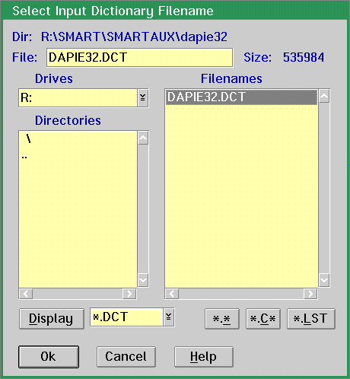Click the File name input field
The height and width of the screenshot is (379, 350).
point(139,58)
